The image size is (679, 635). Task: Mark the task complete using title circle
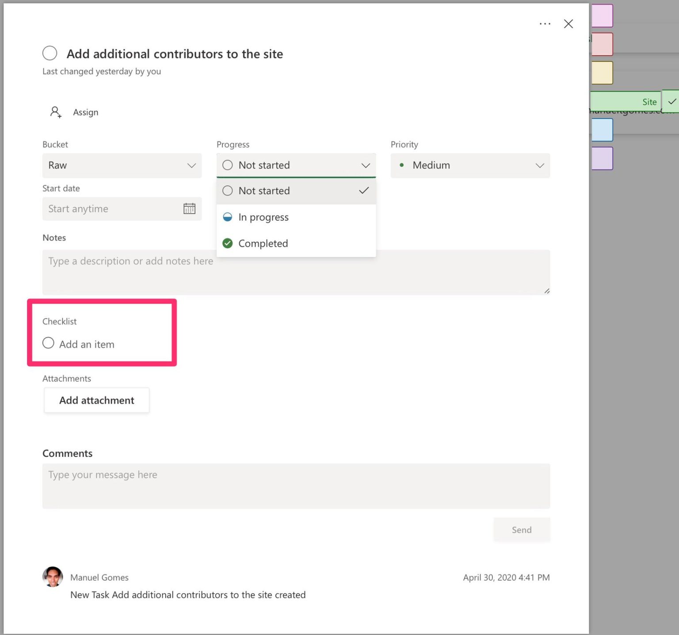pyautogui.click(x=50, y=53)
